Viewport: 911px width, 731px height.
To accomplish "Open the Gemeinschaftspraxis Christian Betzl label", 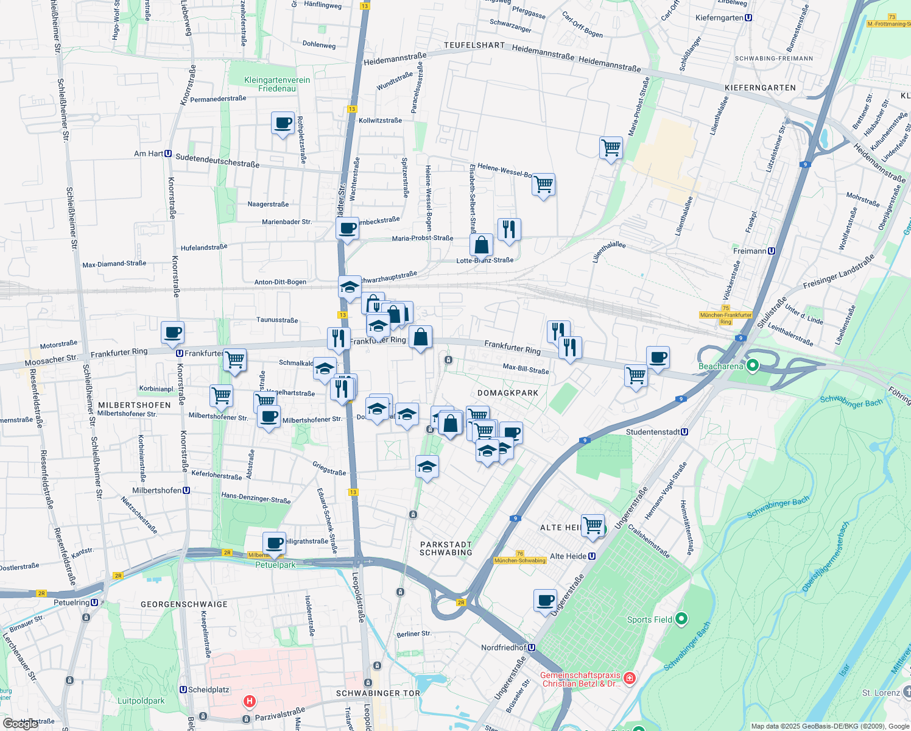I will point(582,679).
